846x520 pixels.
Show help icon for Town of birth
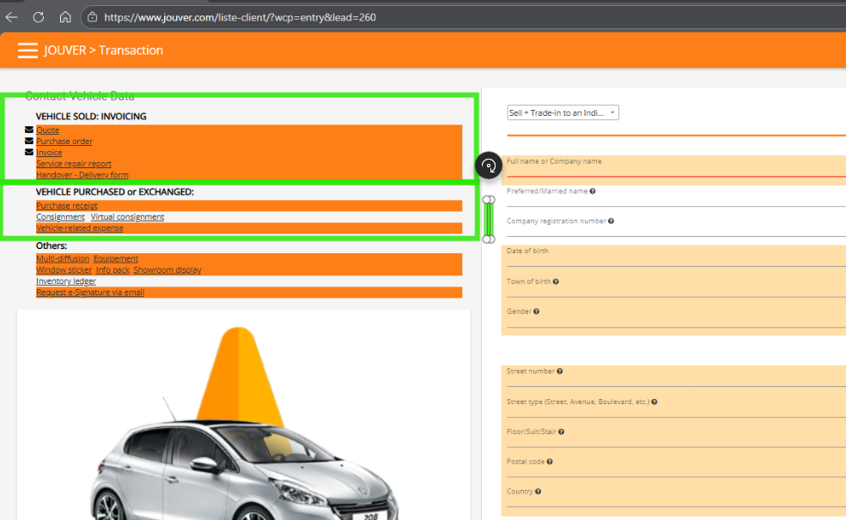pos(556,281)
